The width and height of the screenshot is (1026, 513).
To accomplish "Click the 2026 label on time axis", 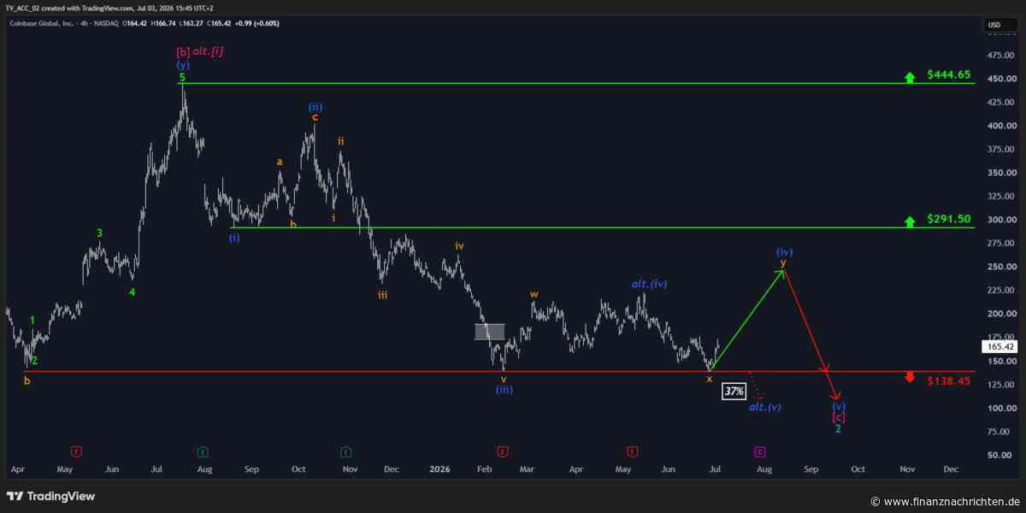I will (x=439, y=469).
